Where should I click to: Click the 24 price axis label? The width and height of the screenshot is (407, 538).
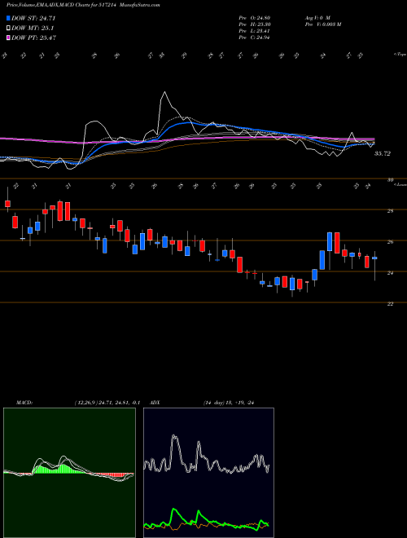390,273
